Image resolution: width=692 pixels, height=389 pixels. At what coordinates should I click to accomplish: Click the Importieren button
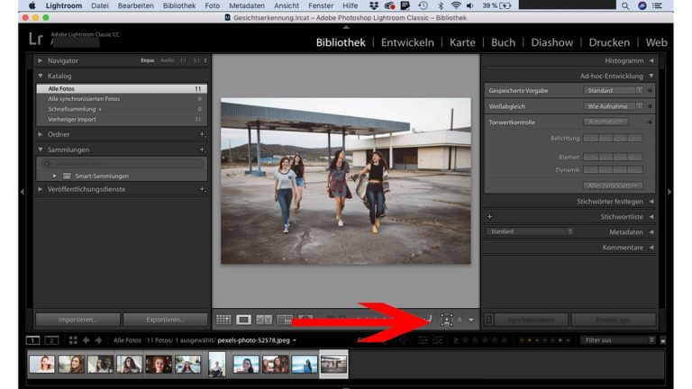(76, 319)
